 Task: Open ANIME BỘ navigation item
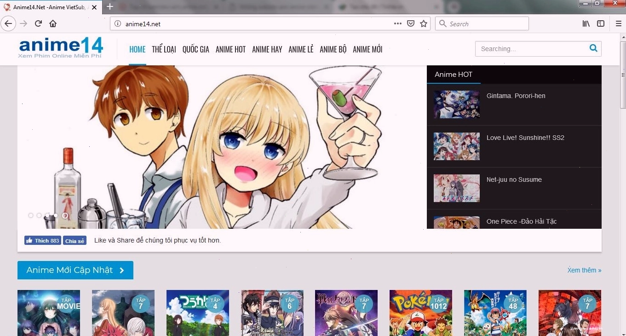[333, 49]
